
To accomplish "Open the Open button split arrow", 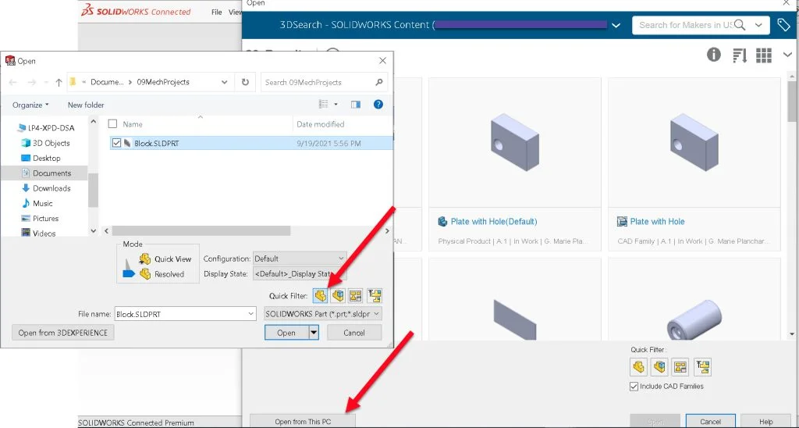I will pyautogui.click(x=314, y=333).
